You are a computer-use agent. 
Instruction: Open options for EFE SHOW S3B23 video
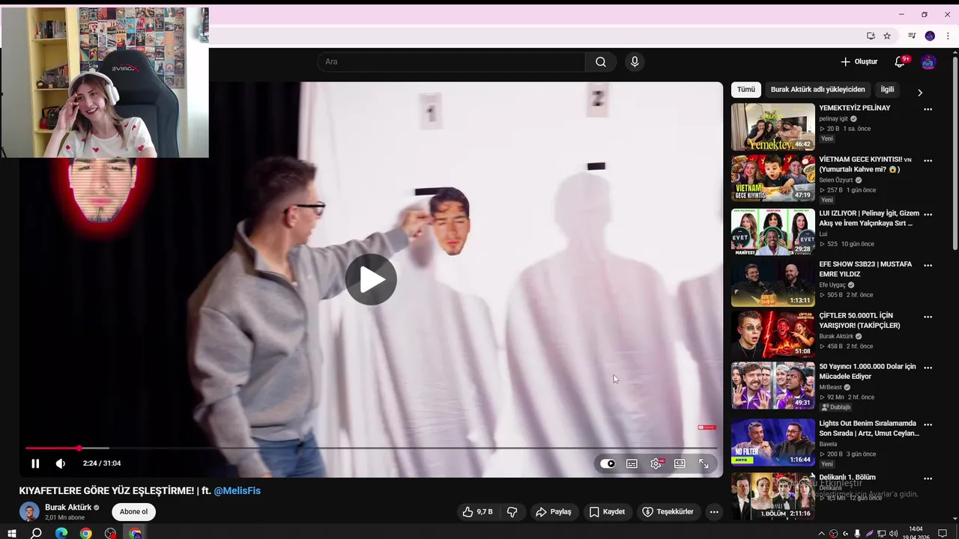point(928,266)
